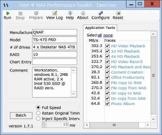This screenshot has height=135, width=162.
Task: Open Configure gears icon
Action: pyautogui.click(x=101, y=13)
